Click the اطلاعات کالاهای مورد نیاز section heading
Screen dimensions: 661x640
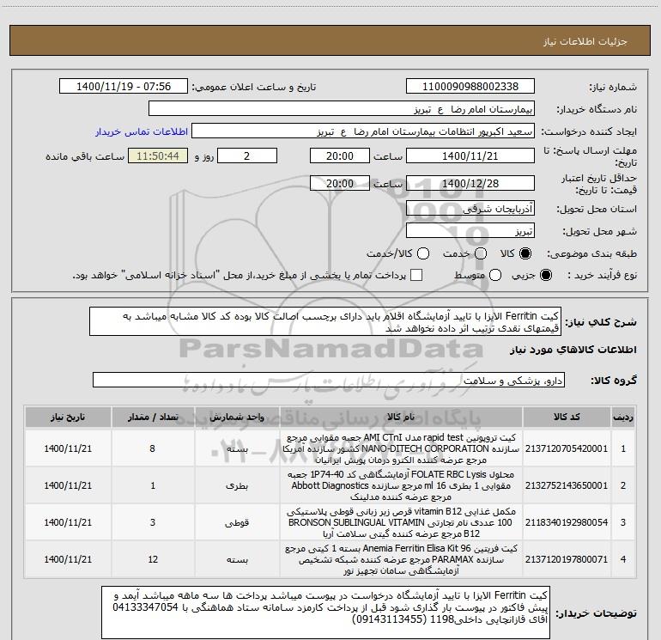573,350
